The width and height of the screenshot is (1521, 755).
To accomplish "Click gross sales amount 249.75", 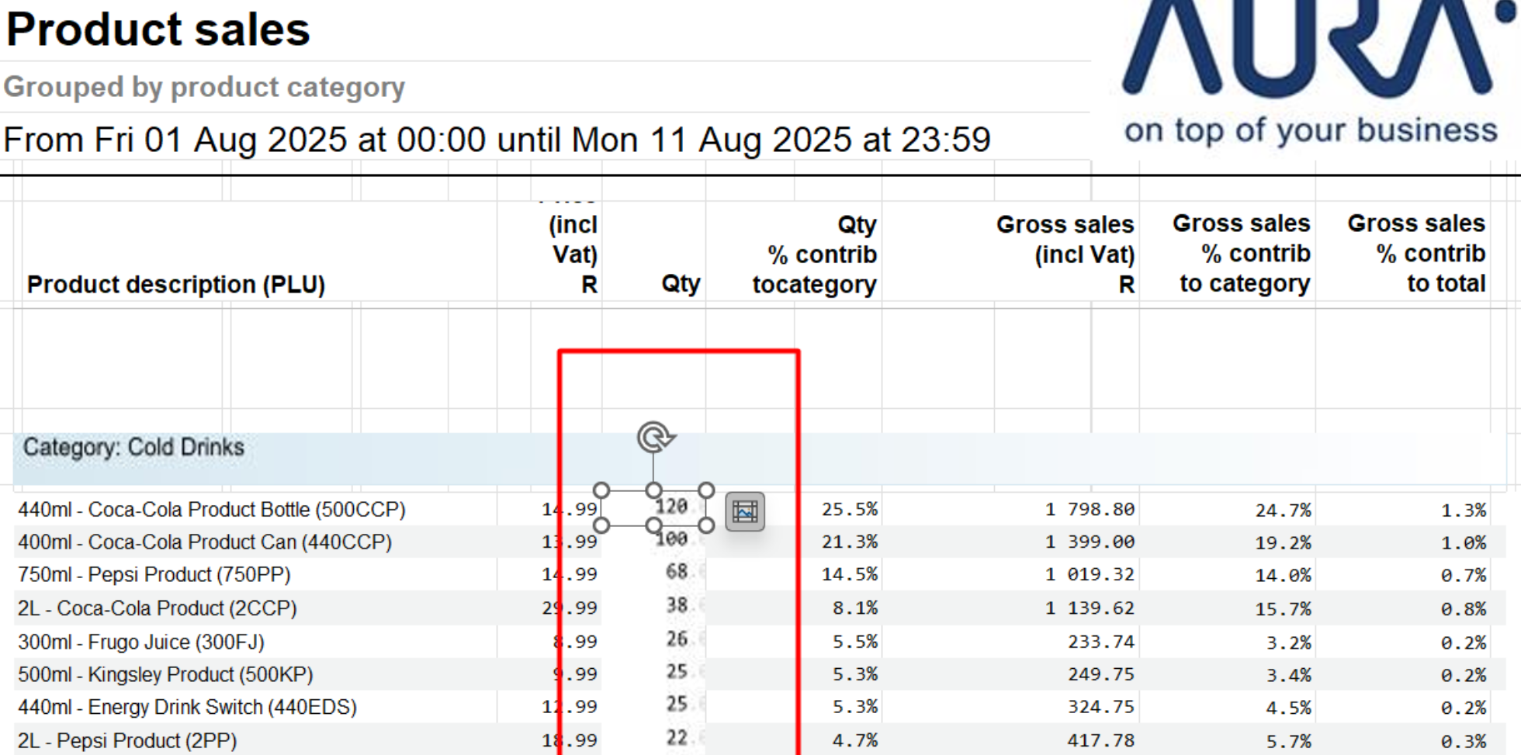I will point(1101,675).
